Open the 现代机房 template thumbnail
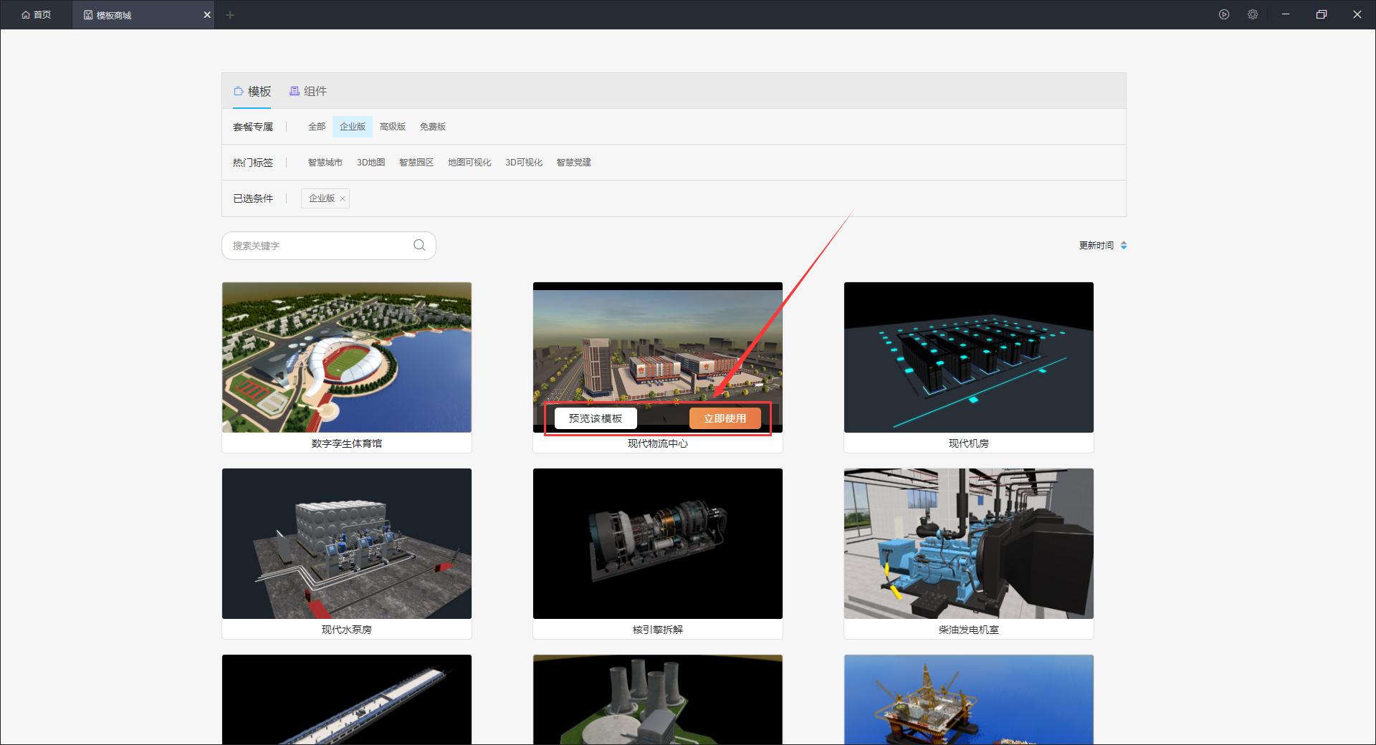 click(969, 357)
